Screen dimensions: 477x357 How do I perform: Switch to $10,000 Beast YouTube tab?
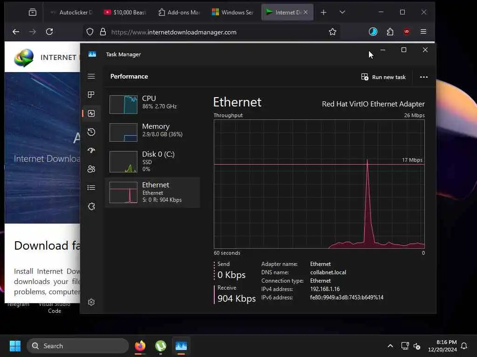click(x=125, y=12)
